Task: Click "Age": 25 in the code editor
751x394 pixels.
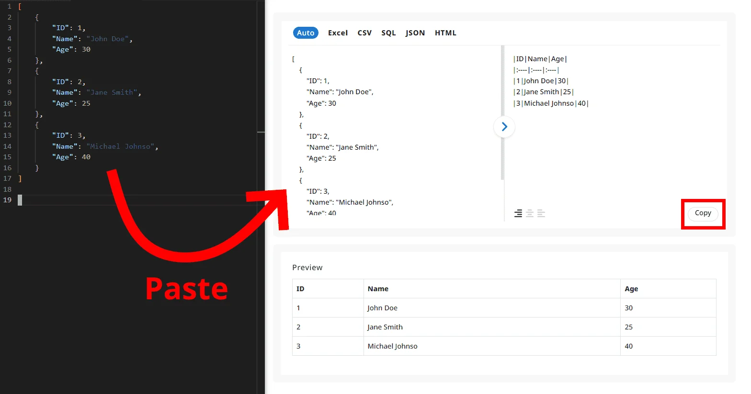Action: click(71, 103)
